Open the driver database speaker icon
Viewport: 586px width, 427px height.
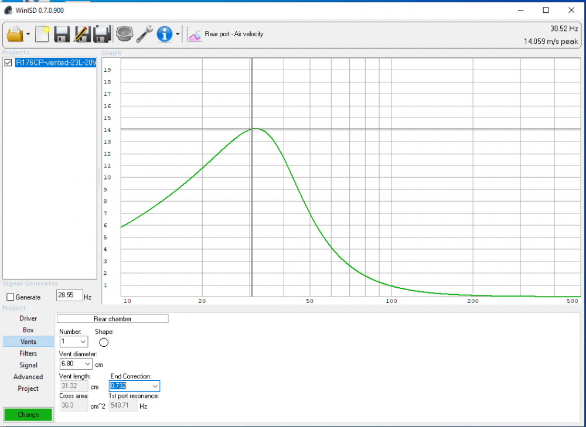point(124,35)
